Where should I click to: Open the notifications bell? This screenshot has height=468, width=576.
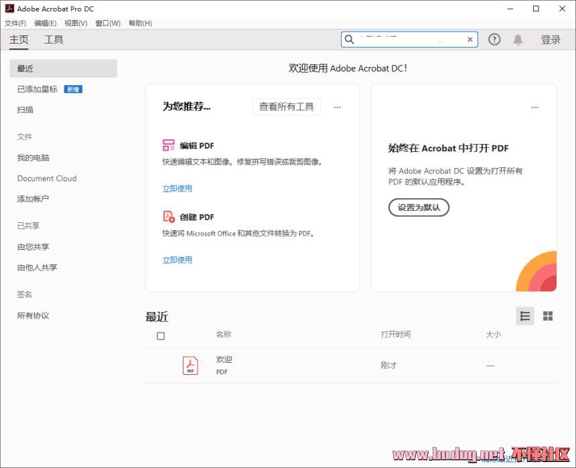[518, 40]
